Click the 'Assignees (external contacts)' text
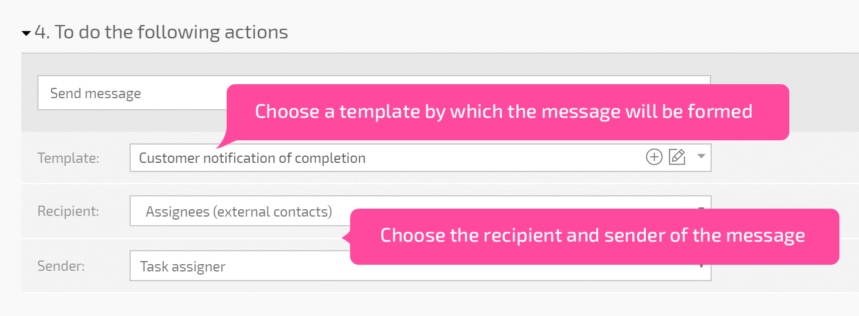Screen dimensions: 859x316 (x=239, y=212)
